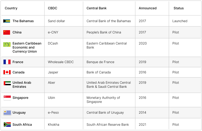The height and width of the screenshot is (131, 202).
Task: Select the Singapore flag icon
Action: pos(7,98)
